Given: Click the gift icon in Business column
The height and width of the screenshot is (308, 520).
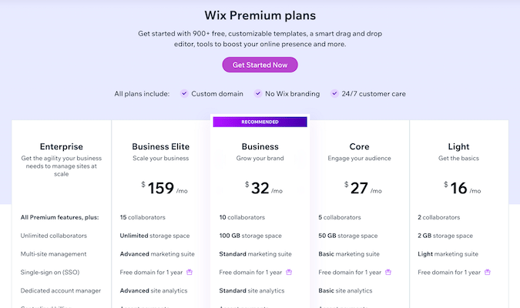Looking at the screenshot, I should [289, 272].
